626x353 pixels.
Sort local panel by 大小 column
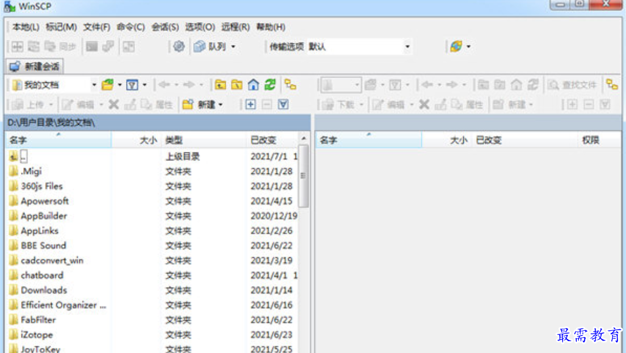pos(136,140)
